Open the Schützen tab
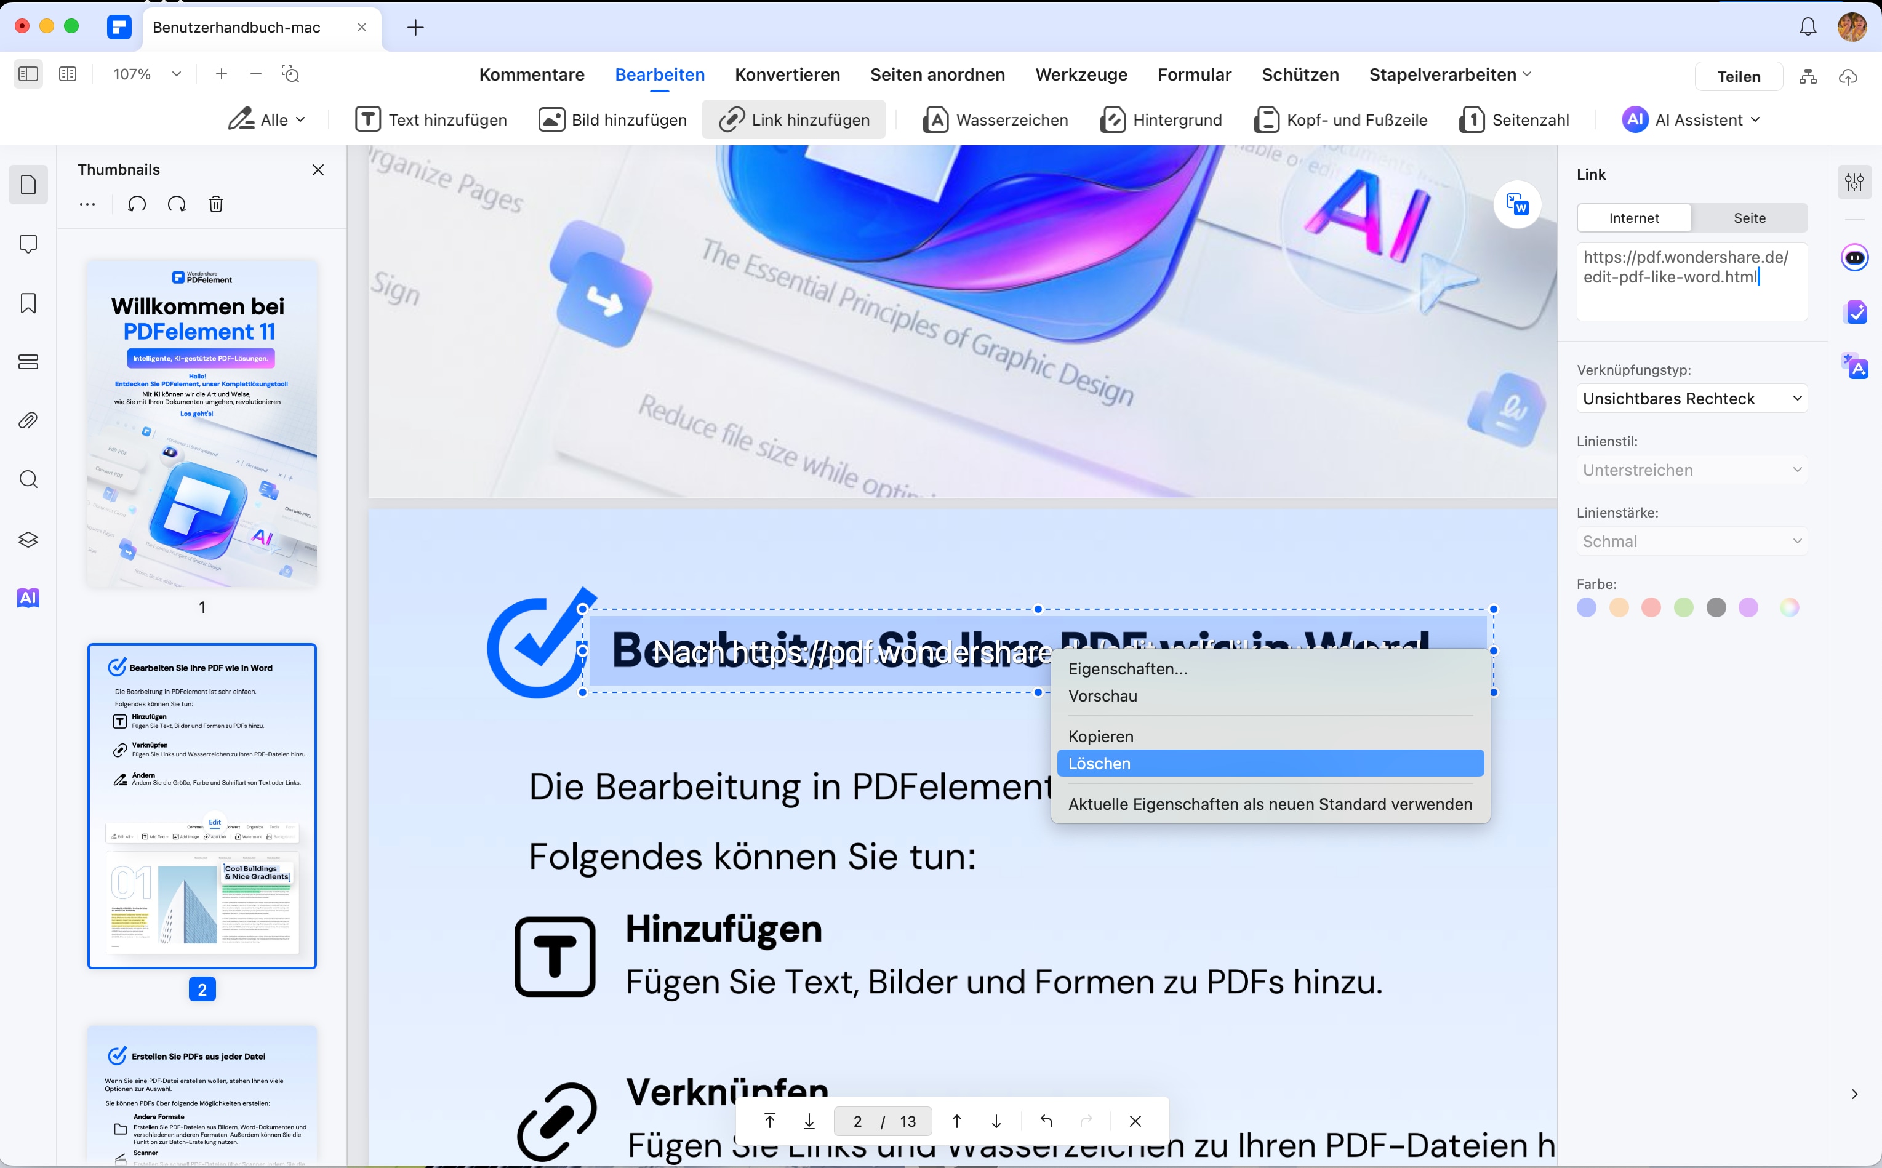 (x=1300, y=75)
